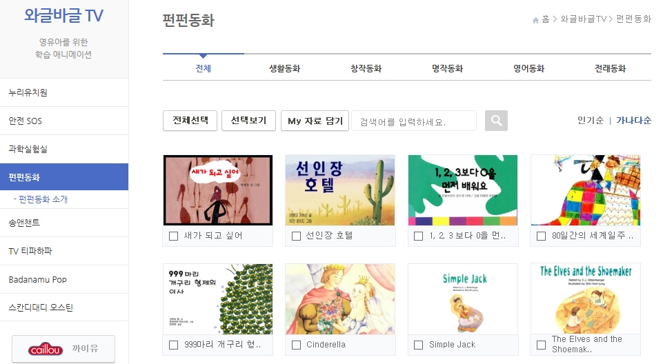Viewport: 663px width, 364px height.
Task: Open 과학실험실 in the sidebar
Action: [x=64, y=149]
